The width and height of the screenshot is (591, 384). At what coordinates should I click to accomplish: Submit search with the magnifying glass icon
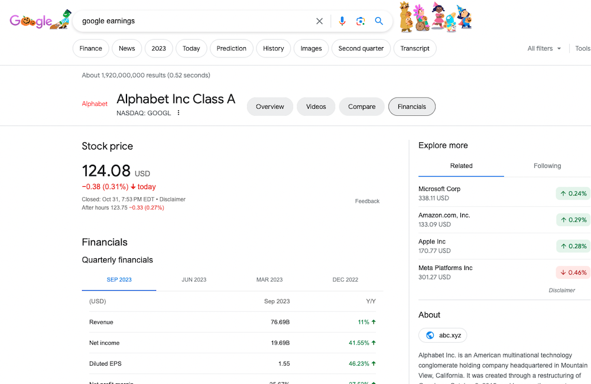coord(379,21)
